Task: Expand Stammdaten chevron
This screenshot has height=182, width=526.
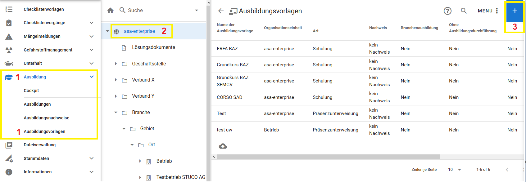Action: point(92,158)
